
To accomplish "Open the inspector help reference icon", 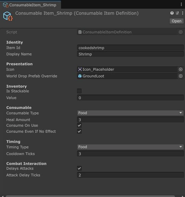I will [172, 13].
